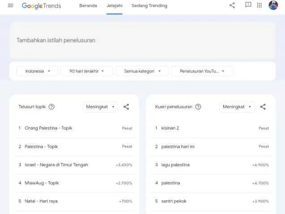Open the Indonesia region dropdown
This screenshot has width=285, height=214.
click(x=37, y=71)
